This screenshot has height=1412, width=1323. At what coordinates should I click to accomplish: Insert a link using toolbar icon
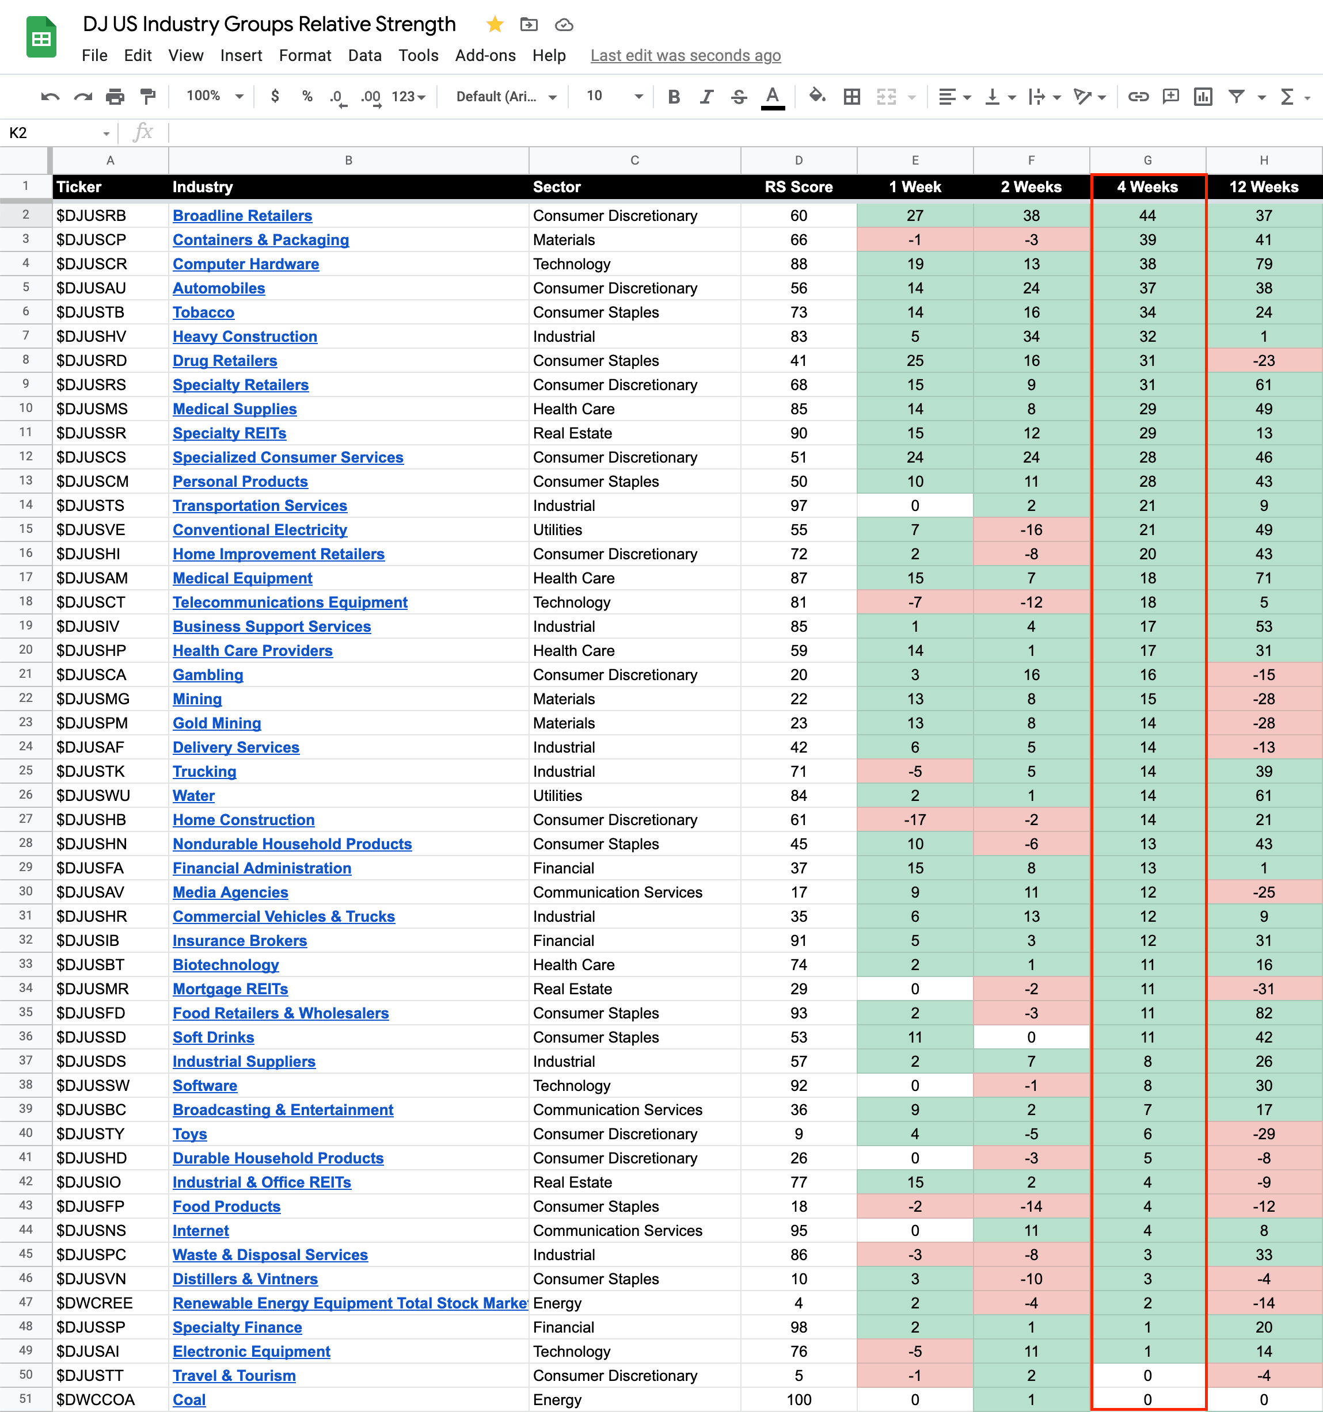tap(1138, 97)
